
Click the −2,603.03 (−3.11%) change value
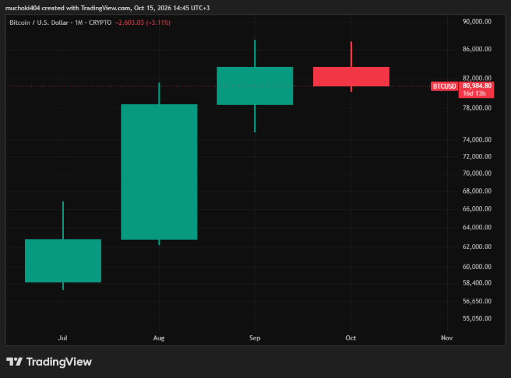[x=142, y=22]
